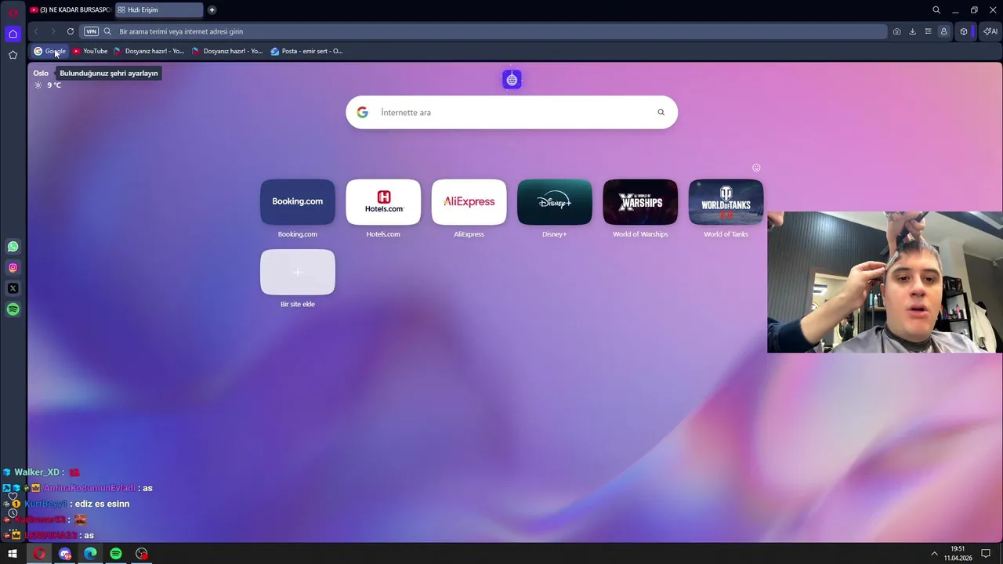The height and width of the screenshot is (564, 1003).
Task: Click the globe icon above the search box
Action: point(512,79)
